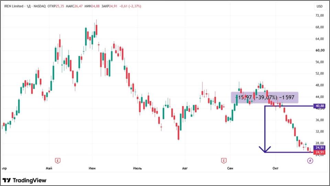The image size is (330, 186).
Task: Click the Авг label on time axis
Action: tap(185, 169)
